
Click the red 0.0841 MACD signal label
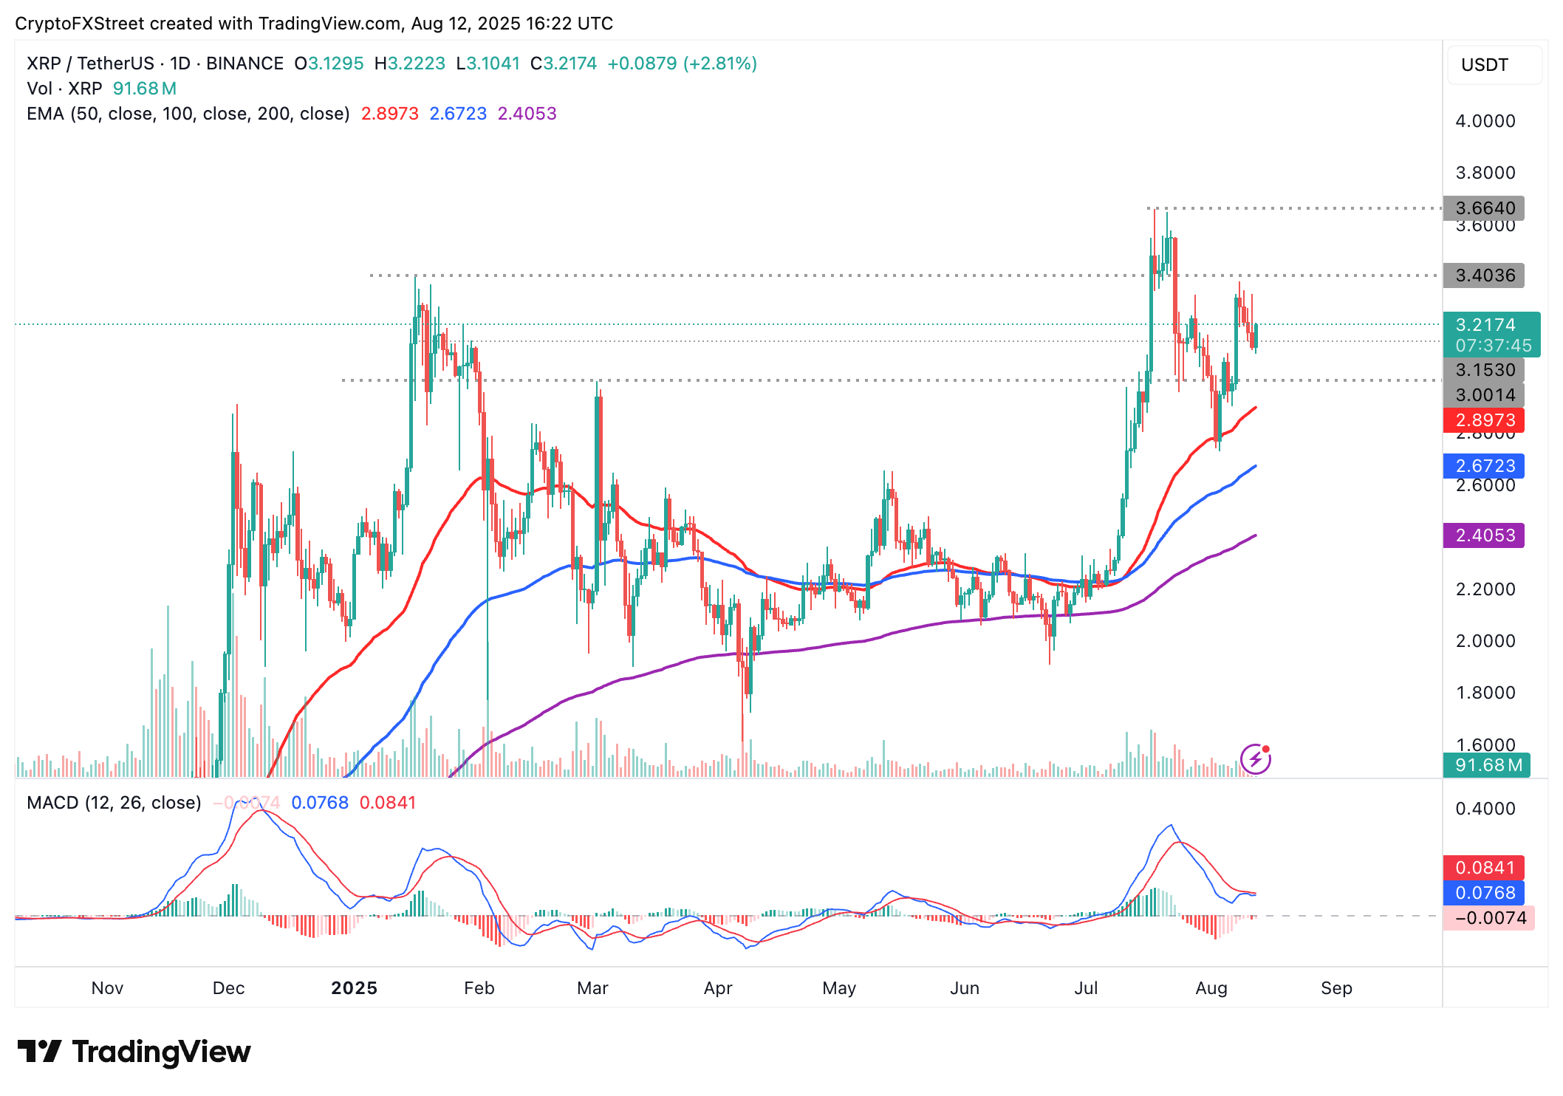click(x=1484, y=868)
